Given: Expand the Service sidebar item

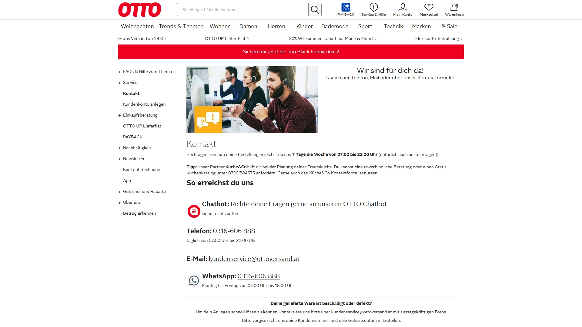Looking at the screenshot, I should click(x=130, y=82).
